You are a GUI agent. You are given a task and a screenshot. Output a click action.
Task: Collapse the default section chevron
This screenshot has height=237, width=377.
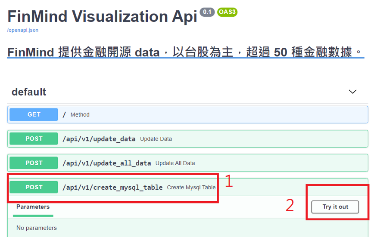tap(352, 92)
